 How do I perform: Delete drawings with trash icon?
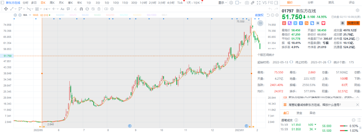pos(99,9)
